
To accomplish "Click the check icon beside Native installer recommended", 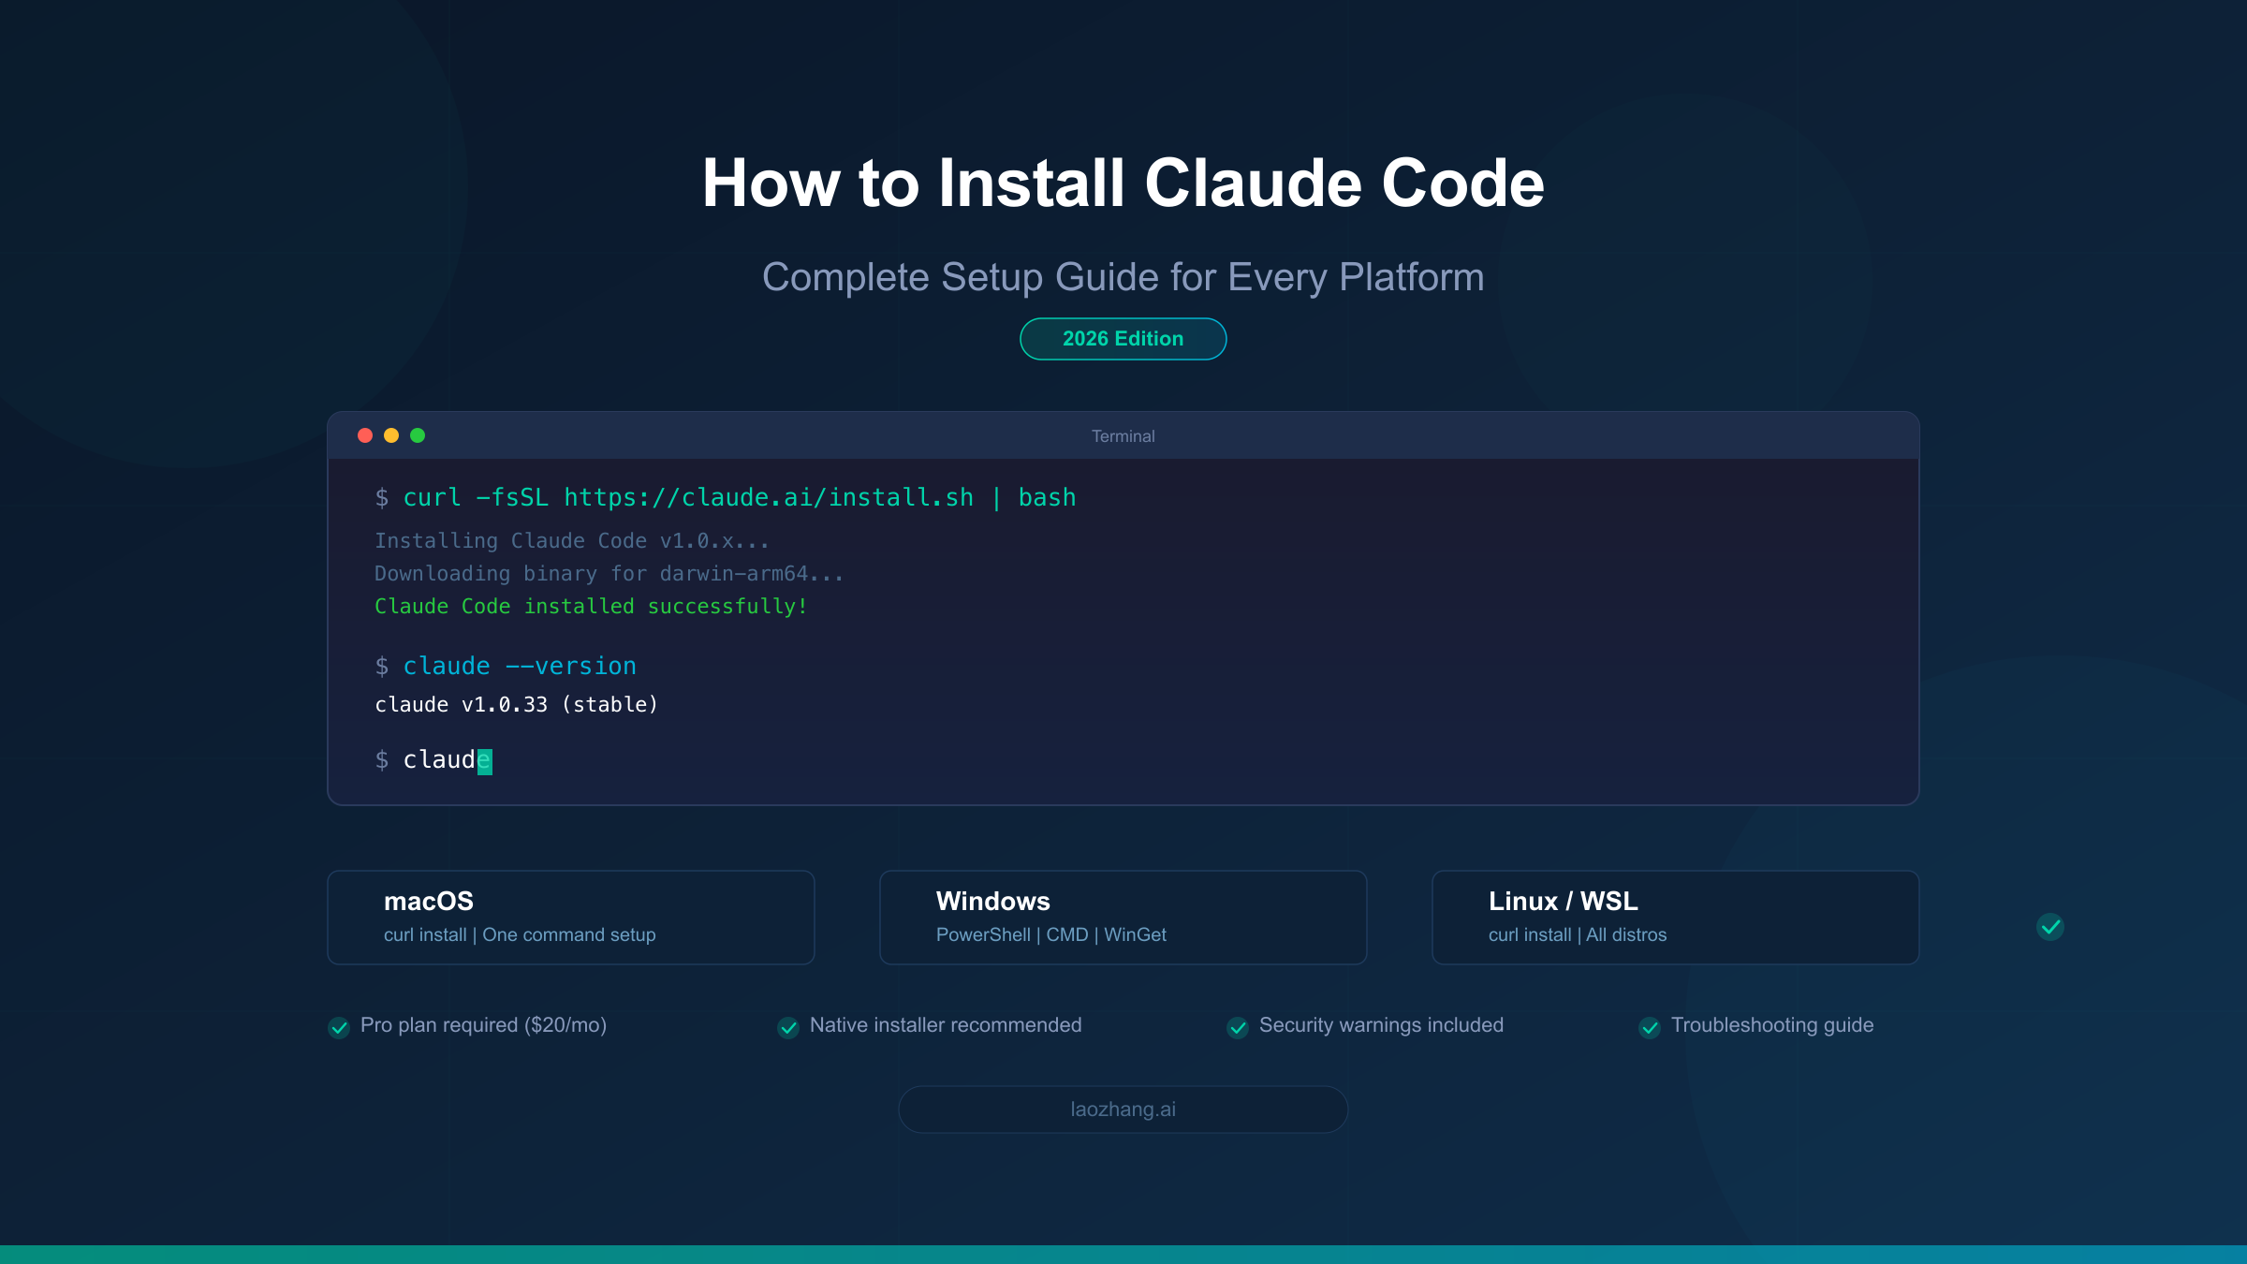I will coord(787,1028).
